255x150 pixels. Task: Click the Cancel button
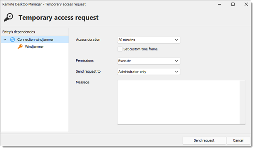click(238, 140)
